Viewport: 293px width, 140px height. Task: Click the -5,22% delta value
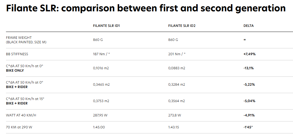249,84
